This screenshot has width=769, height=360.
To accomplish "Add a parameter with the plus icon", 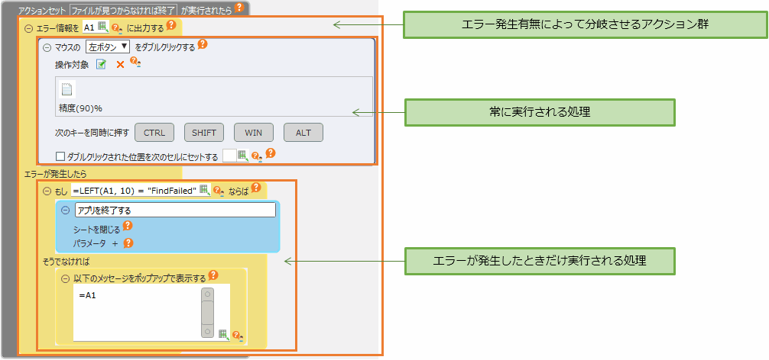I will click(x=114, y=243).
